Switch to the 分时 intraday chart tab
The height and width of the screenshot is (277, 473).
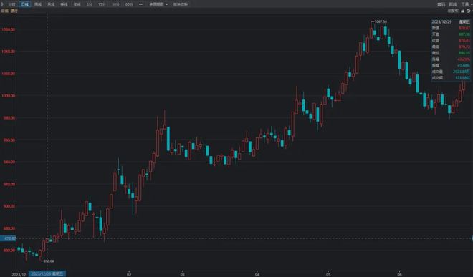tap(11, 4)
